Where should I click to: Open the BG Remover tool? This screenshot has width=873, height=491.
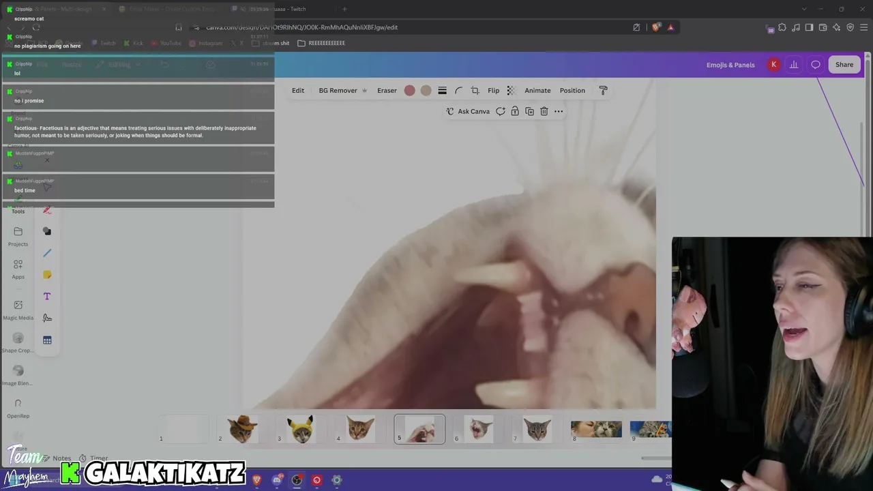(342, 91)
